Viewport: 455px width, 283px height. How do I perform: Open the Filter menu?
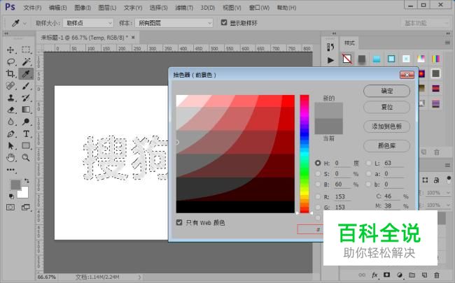click(x=184, y=8)
